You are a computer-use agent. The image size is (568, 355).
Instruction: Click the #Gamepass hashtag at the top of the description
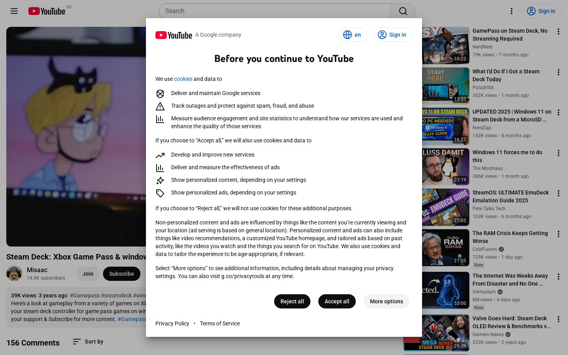tap(85, 295)
